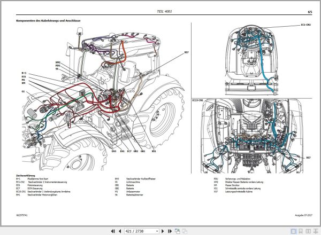321x235 pixels.
Task: Click the M1 callout label left of the tractor
Action: [x=24, y=80]
